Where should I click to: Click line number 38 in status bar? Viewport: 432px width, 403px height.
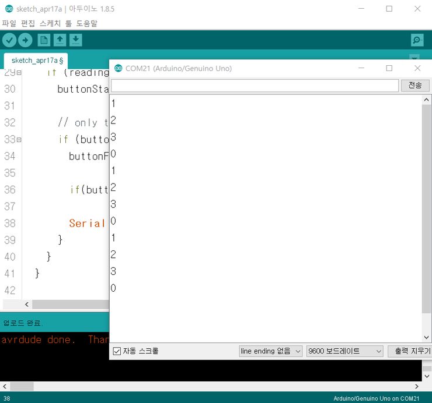tap(7, 398)
